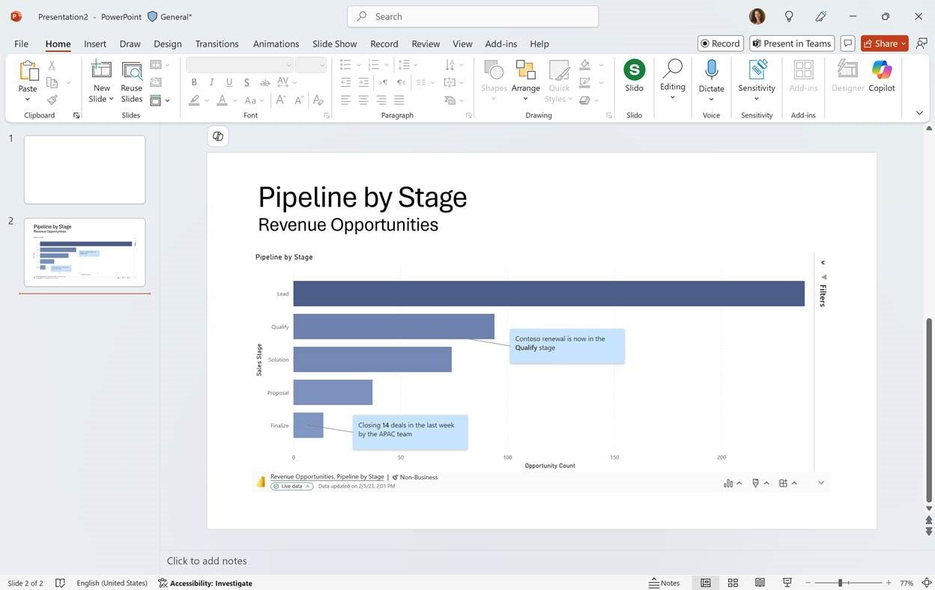Start Dictate microphone tool

click(x=711, y=76)
